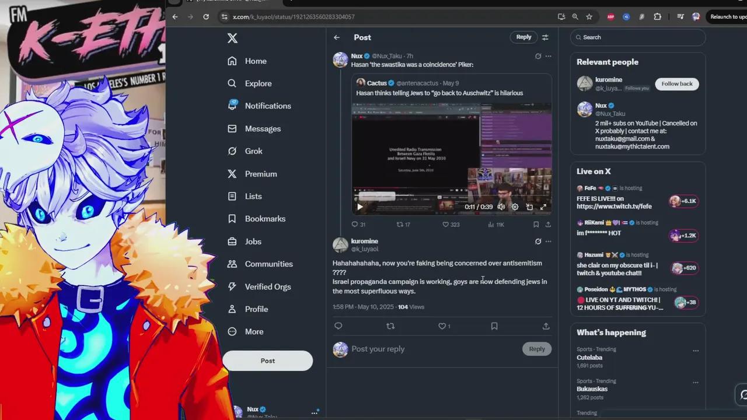Image resolution: width=747 pixels, height=420 pixels.
Task: Click the browser address bar URL
Action: pos(294,17)
